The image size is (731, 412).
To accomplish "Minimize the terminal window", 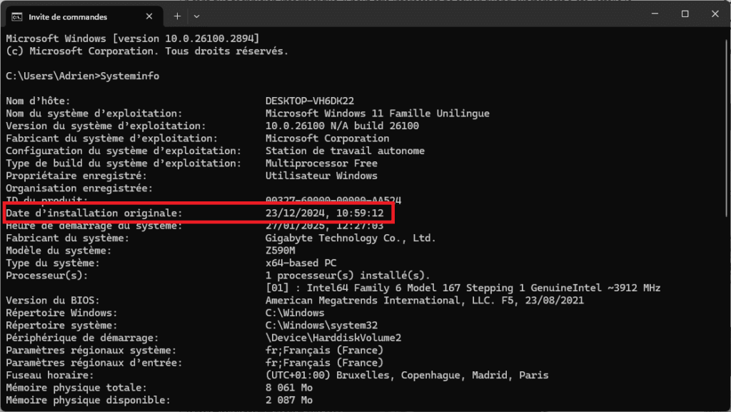I will (x=655, y=14).
